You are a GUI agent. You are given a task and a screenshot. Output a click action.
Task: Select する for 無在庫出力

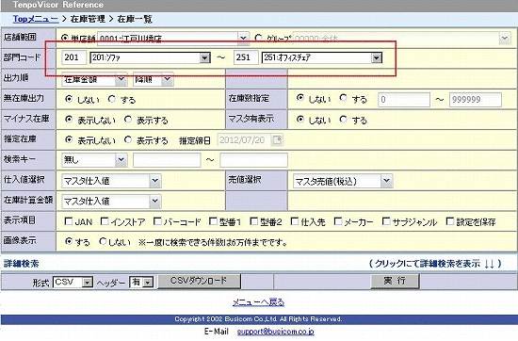click(x=112, y=99)
